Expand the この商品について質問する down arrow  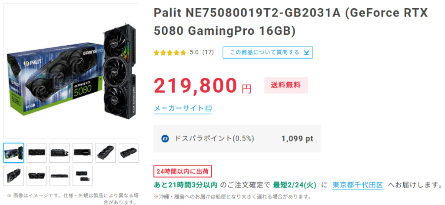[306, 53]
